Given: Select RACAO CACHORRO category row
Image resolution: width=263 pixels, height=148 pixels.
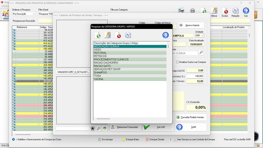Looking at the screenshot, I should 130,62.
